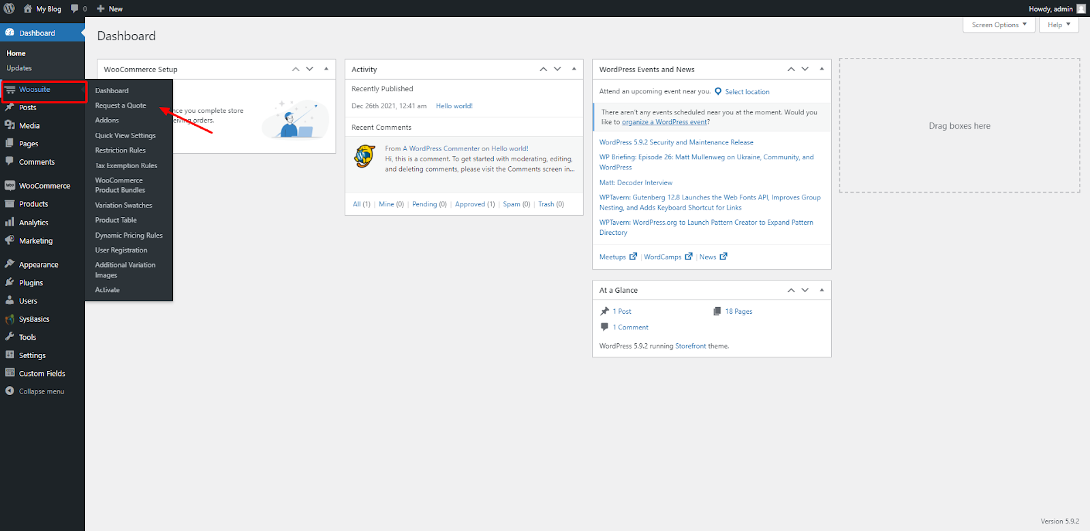Click the commenter avatar thumbnail
1090x531 pixels.
click(x=365, y=156)
